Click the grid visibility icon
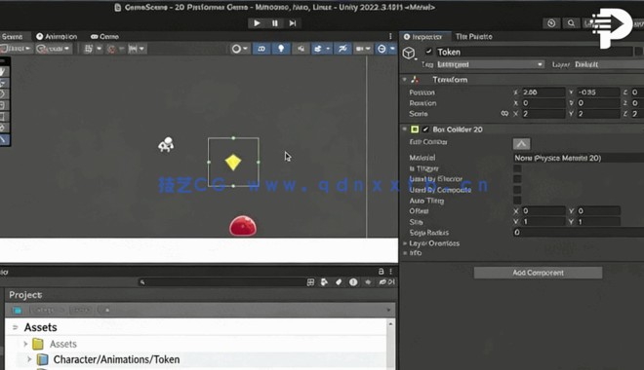Image resolution: width=644 pixels, height=370 pixels. tap(88, 49)
